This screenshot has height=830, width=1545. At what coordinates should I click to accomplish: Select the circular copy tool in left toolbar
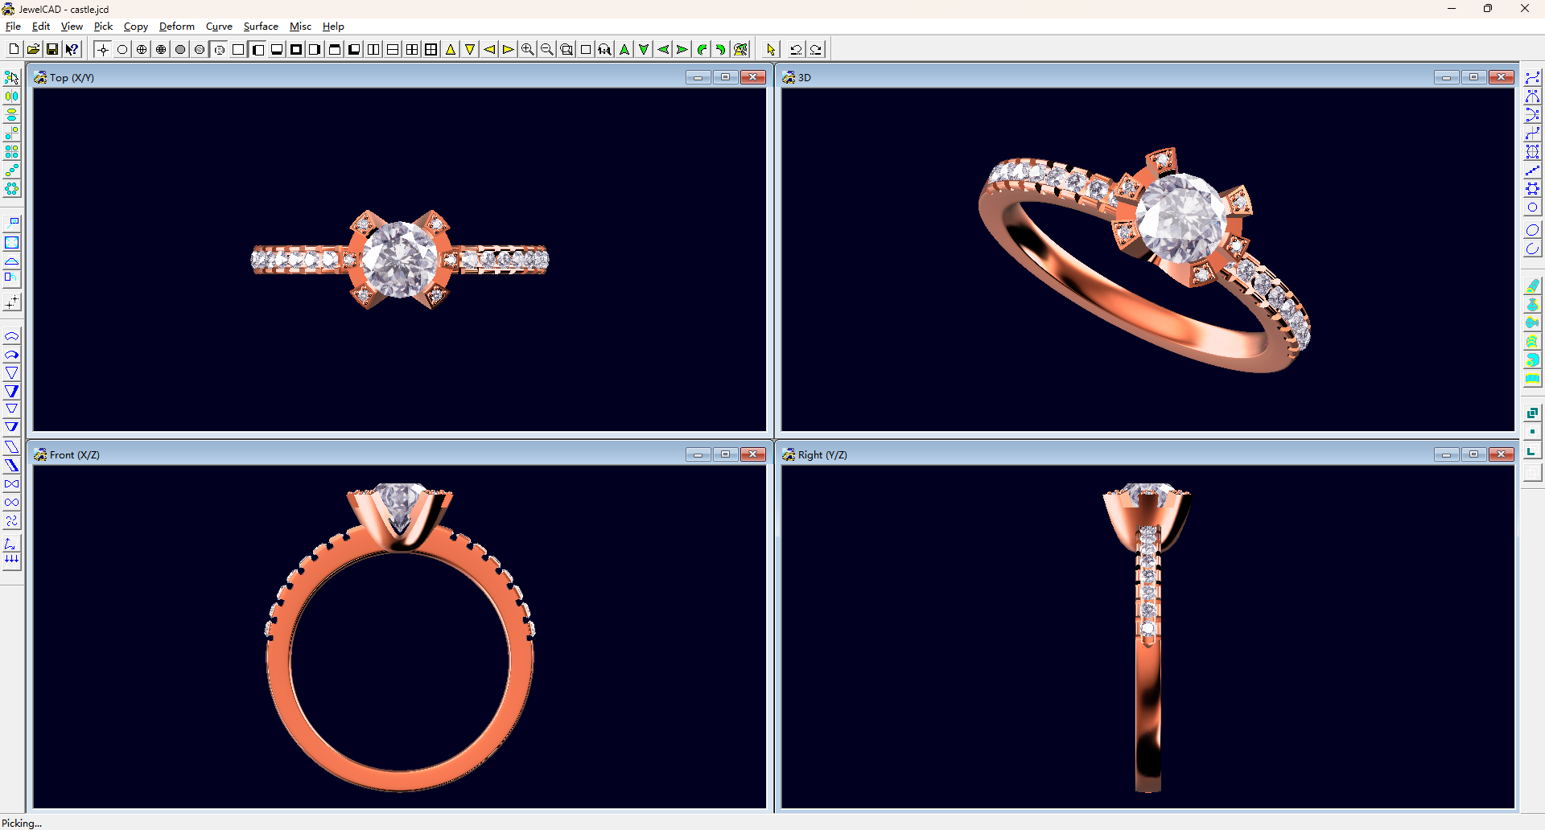pyautogui.click(x=11, y=189)
